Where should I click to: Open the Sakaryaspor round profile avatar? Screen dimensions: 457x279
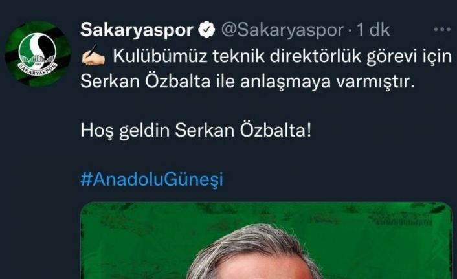[x=38, y=54]
